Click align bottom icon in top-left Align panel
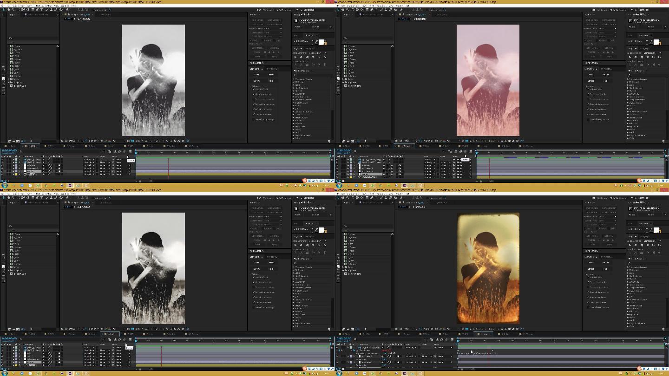The height and width of the screenshot is (376, 669). point(324,57)
